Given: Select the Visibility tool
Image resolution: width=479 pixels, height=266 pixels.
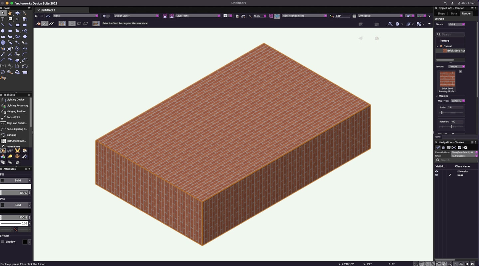Looking at the screenshot, I should tap(25, 43).
